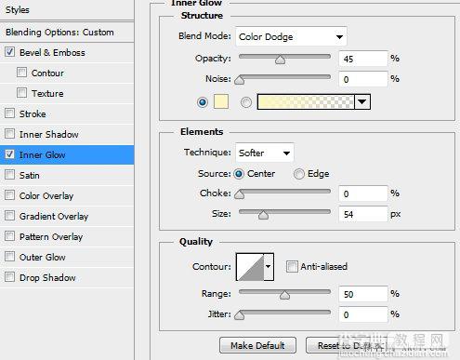Expand the Contour preset arrow
The width and height of the screenshot is (460, 360).
pos(269,267)
